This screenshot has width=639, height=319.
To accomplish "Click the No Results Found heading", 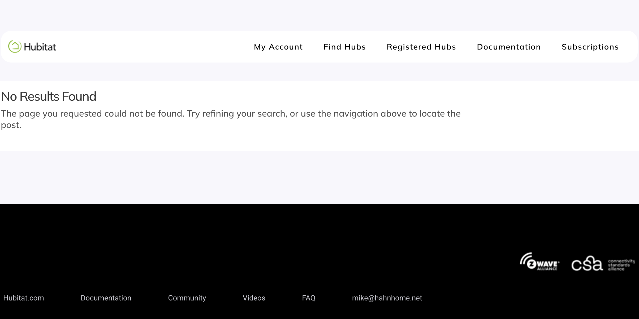I will [x=49, y=96].
